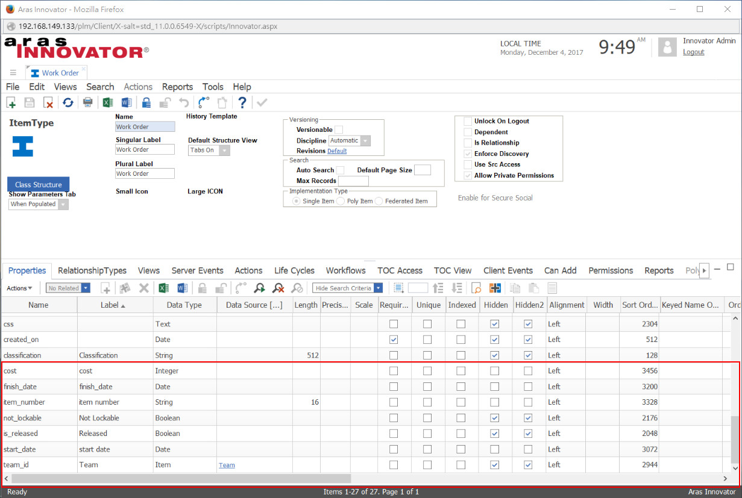This screenshot has width=742, height=498.
Task: Open Default Structure View dropdown (Tabs On)
Action: (x=209, y=150)
